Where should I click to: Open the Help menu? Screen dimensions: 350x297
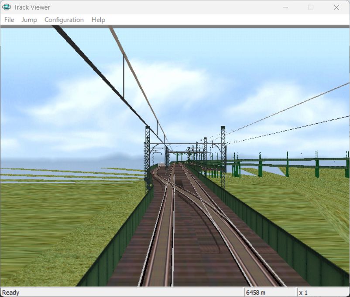98,20
